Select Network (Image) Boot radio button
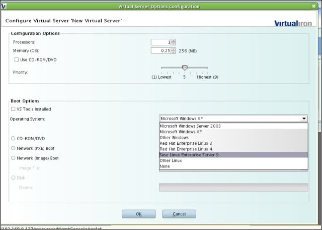Image resolution: width=322 pixels, height=230 pixels. click(x=13, y=158)
